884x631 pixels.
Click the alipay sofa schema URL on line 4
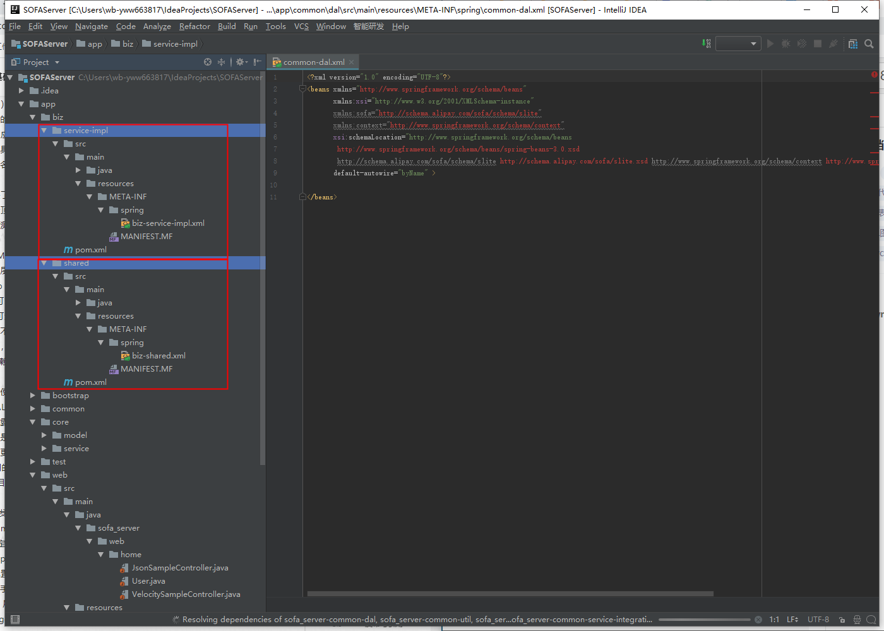click(458, 113)
